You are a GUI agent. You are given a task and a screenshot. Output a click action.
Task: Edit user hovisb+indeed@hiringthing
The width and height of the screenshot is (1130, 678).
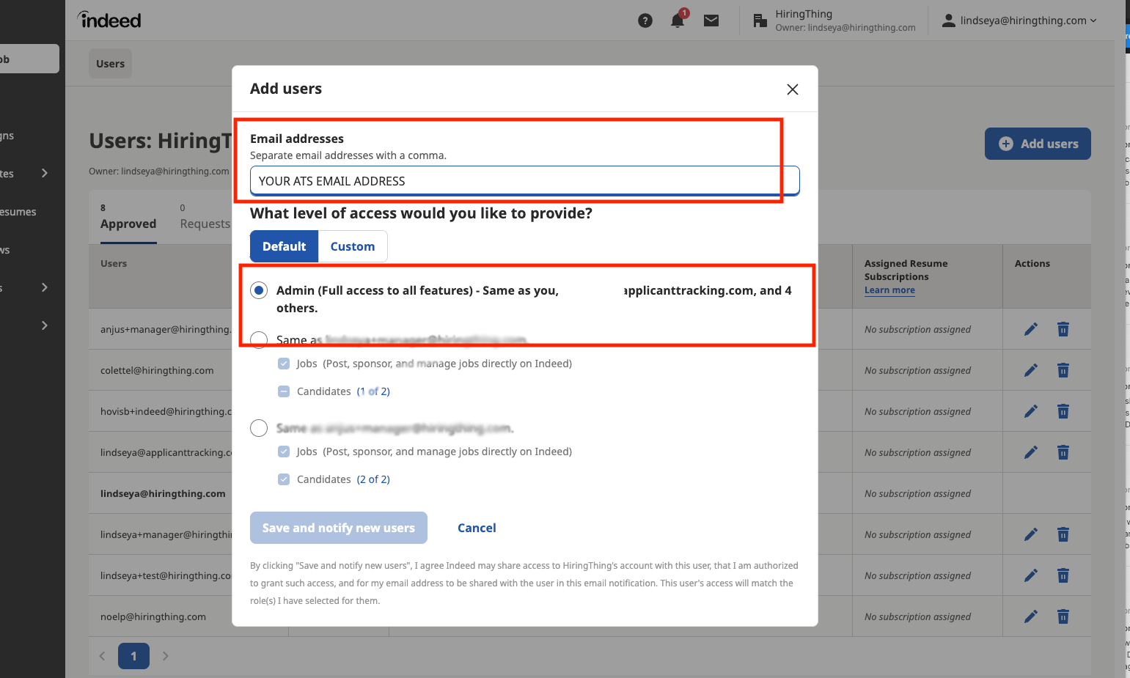click(1031, 411)
